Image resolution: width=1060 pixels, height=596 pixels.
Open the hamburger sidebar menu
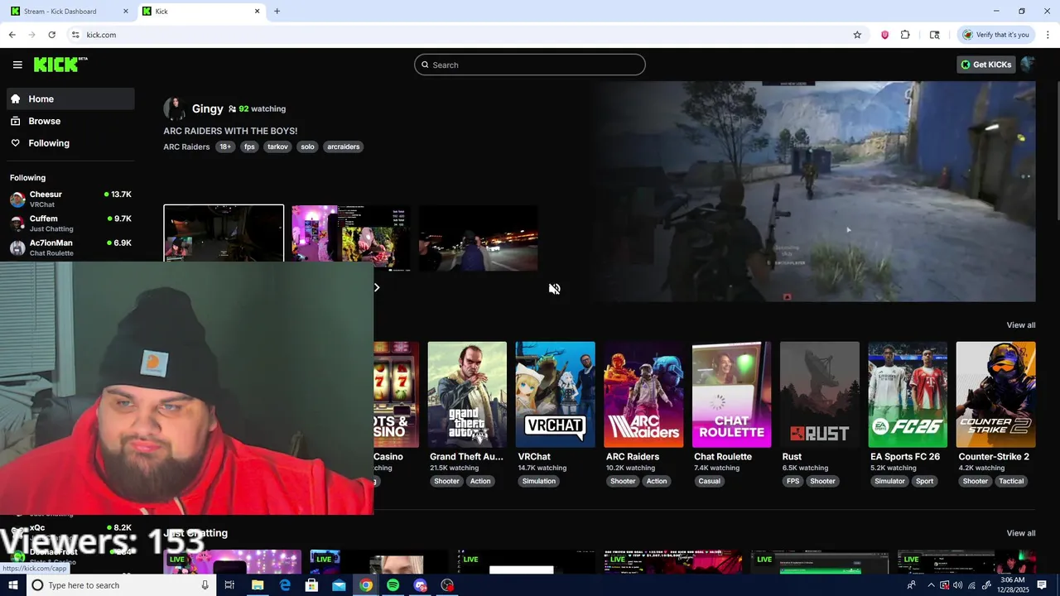pyautogui.click(x=17, y=65)
